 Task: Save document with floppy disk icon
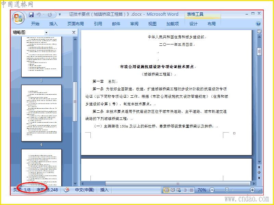(x=31, y=15)
